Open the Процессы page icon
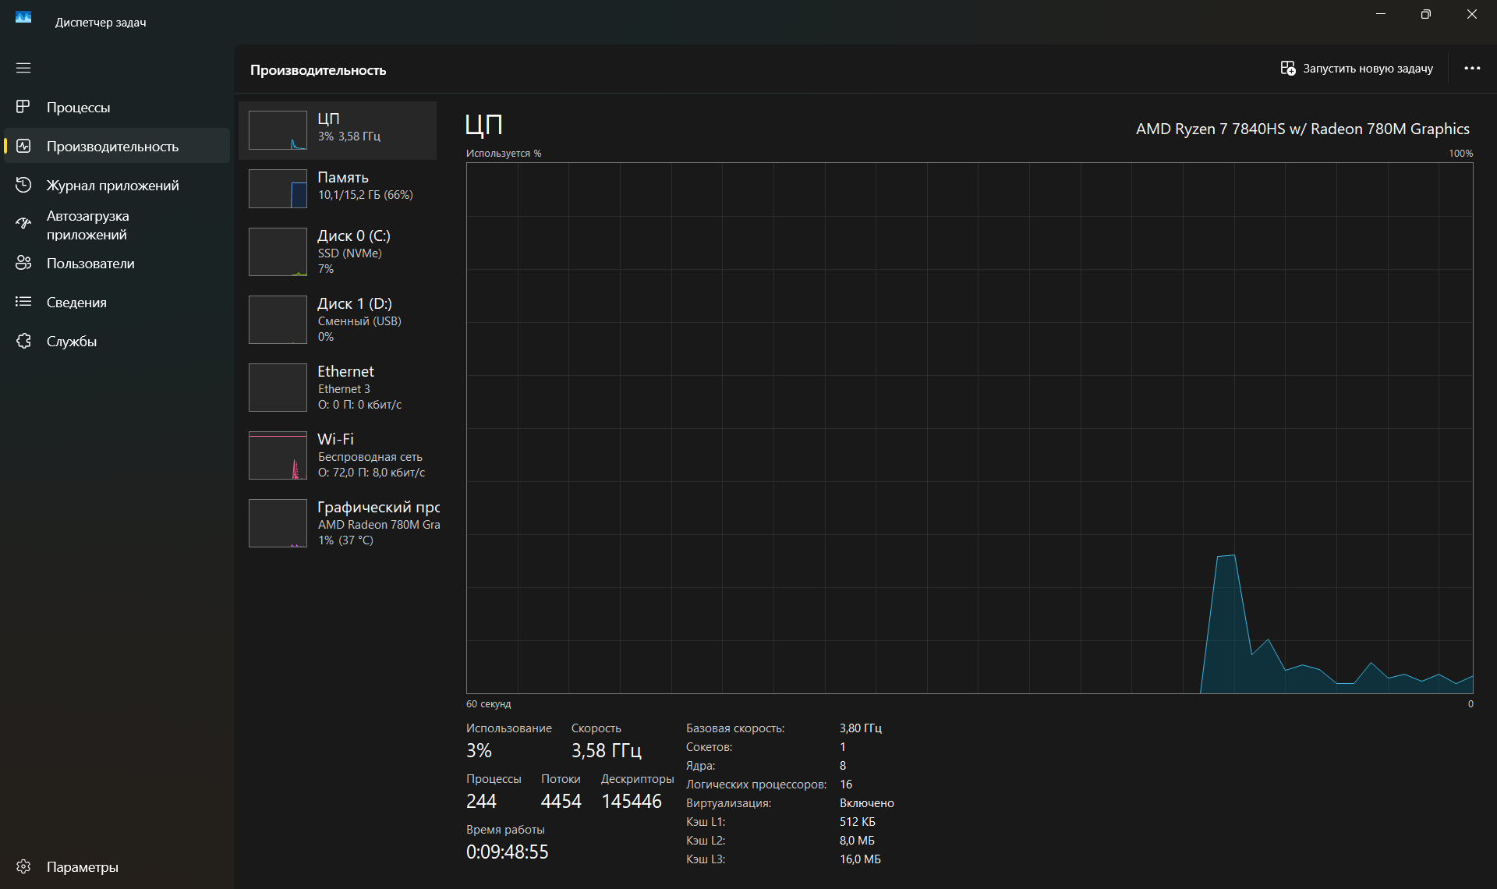 [23, 107]
